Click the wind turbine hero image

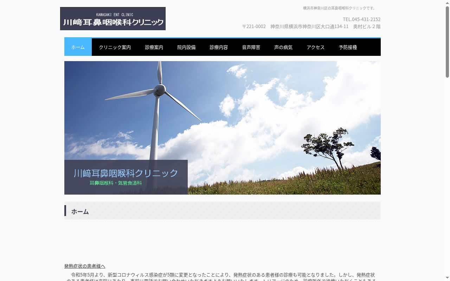(x=223, y=128)
